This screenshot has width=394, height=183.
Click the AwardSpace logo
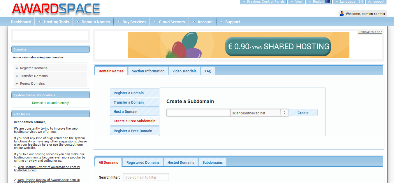coord(56,9)
